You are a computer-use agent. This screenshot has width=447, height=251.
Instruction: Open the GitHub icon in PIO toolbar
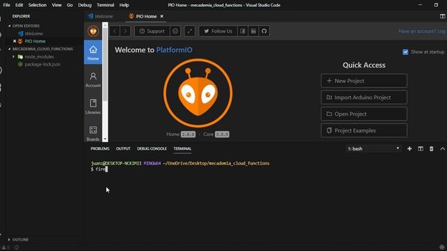pyautogui.click(x=264, y=31)
